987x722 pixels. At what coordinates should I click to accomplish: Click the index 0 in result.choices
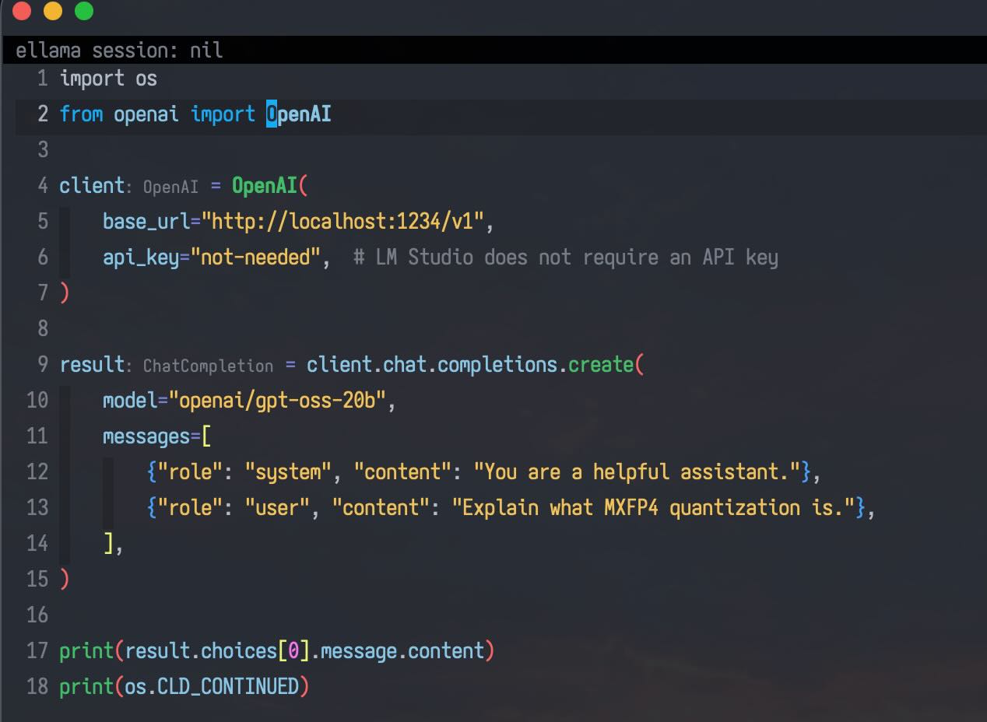[293, 651]
